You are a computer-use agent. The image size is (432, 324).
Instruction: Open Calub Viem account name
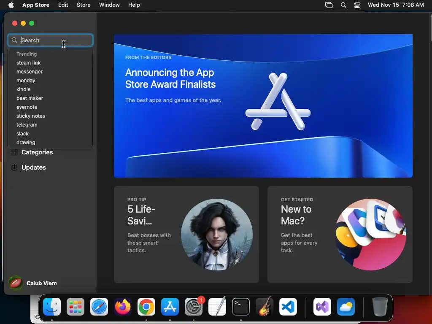[x=42, y=283]
